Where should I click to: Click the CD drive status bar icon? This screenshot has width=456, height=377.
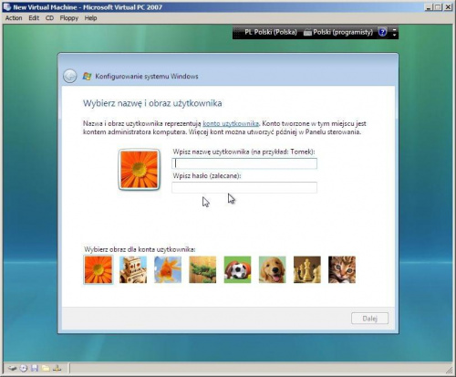coord(24,369)
